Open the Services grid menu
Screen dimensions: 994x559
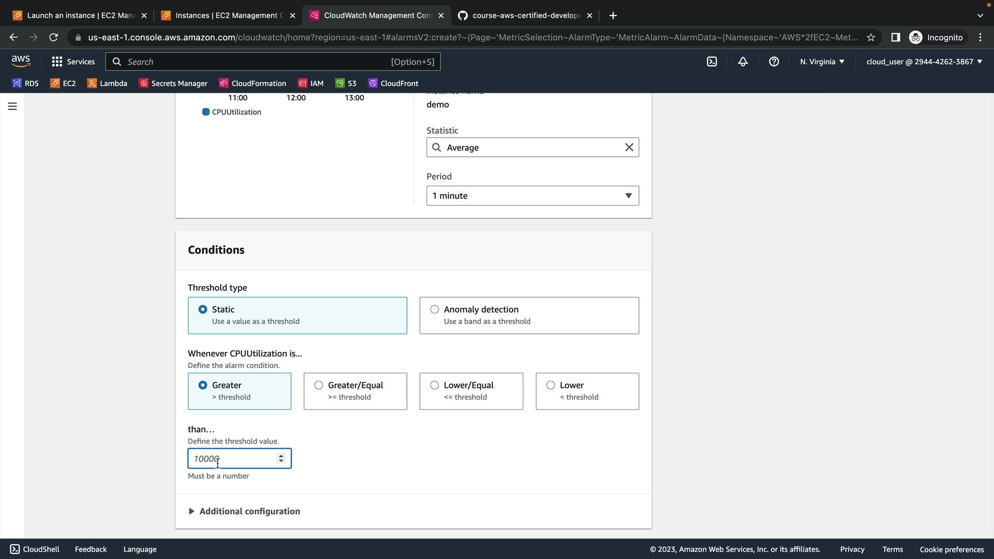pos(73,62)
